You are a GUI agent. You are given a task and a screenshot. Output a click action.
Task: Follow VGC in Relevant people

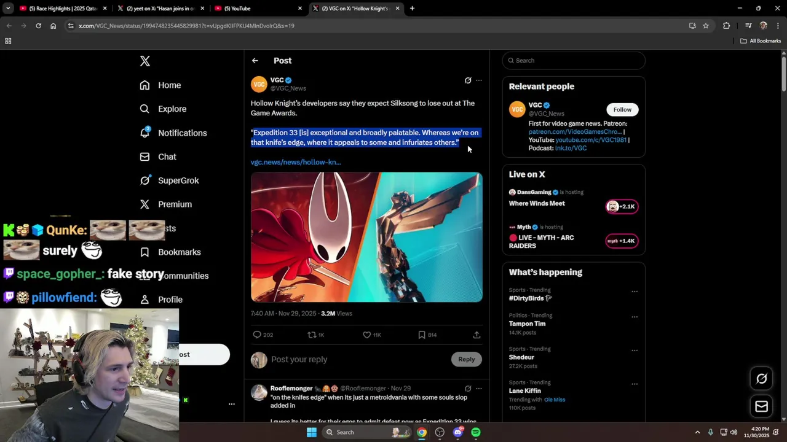point(622,109)
